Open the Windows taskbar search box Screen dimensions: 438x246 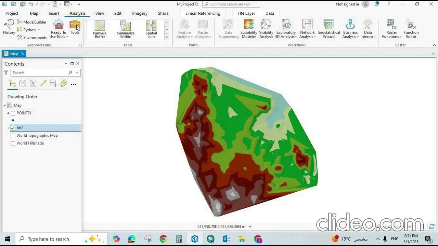[61, 239]
